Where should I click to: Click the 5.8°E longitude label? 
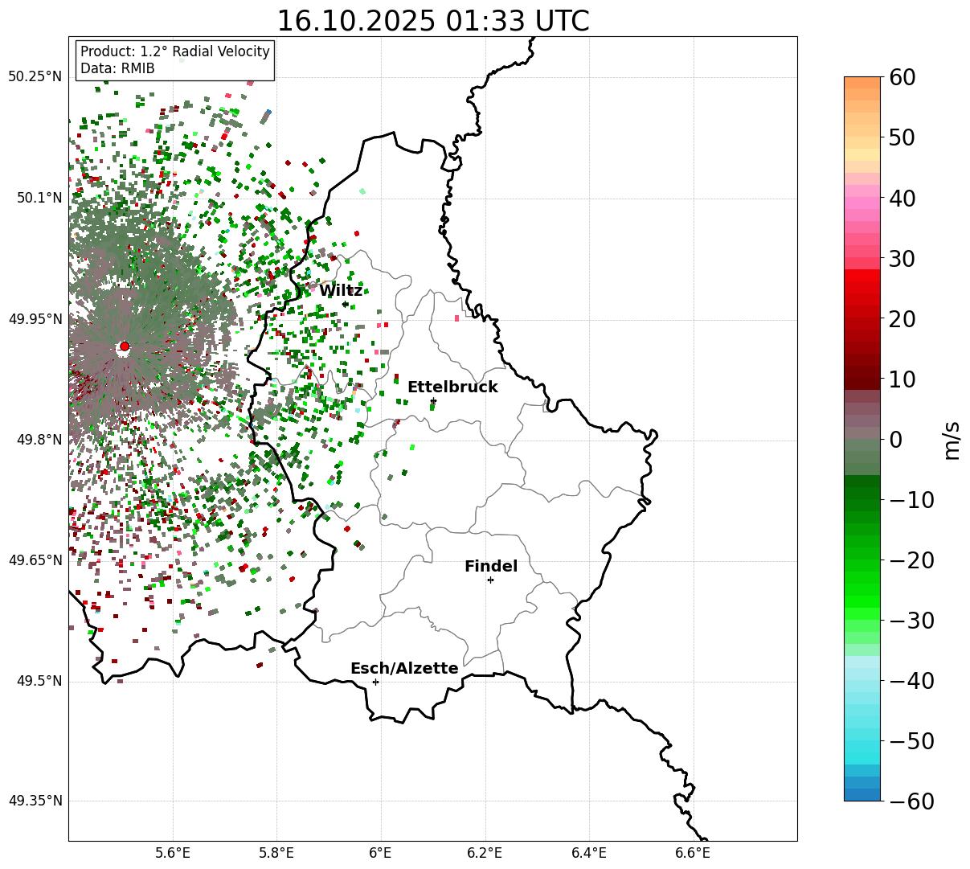276,852
